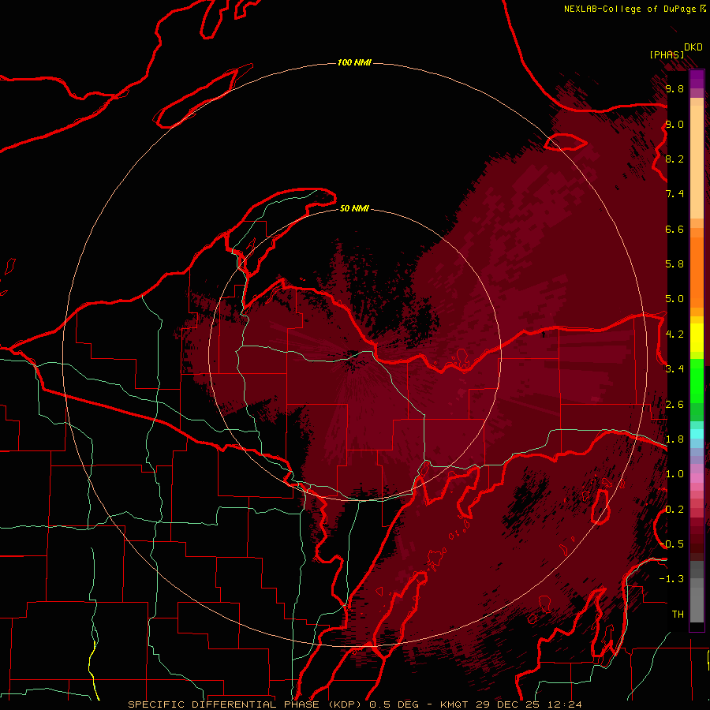The height and width of the screenshot is (710, 710).
Task: Click the bright green segment of color bar
Action: [x=697, y=380]
